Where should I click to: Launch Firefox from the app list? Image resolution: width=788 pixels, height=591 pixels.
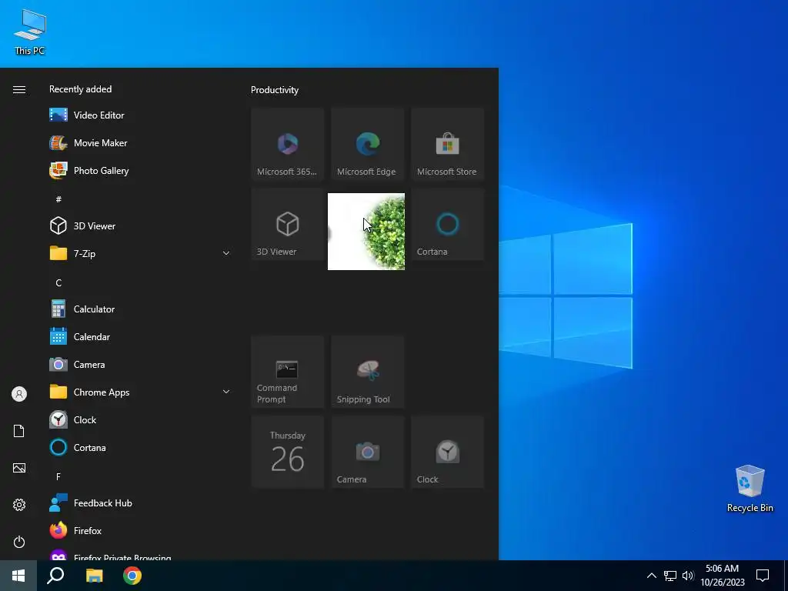(141, 531)
